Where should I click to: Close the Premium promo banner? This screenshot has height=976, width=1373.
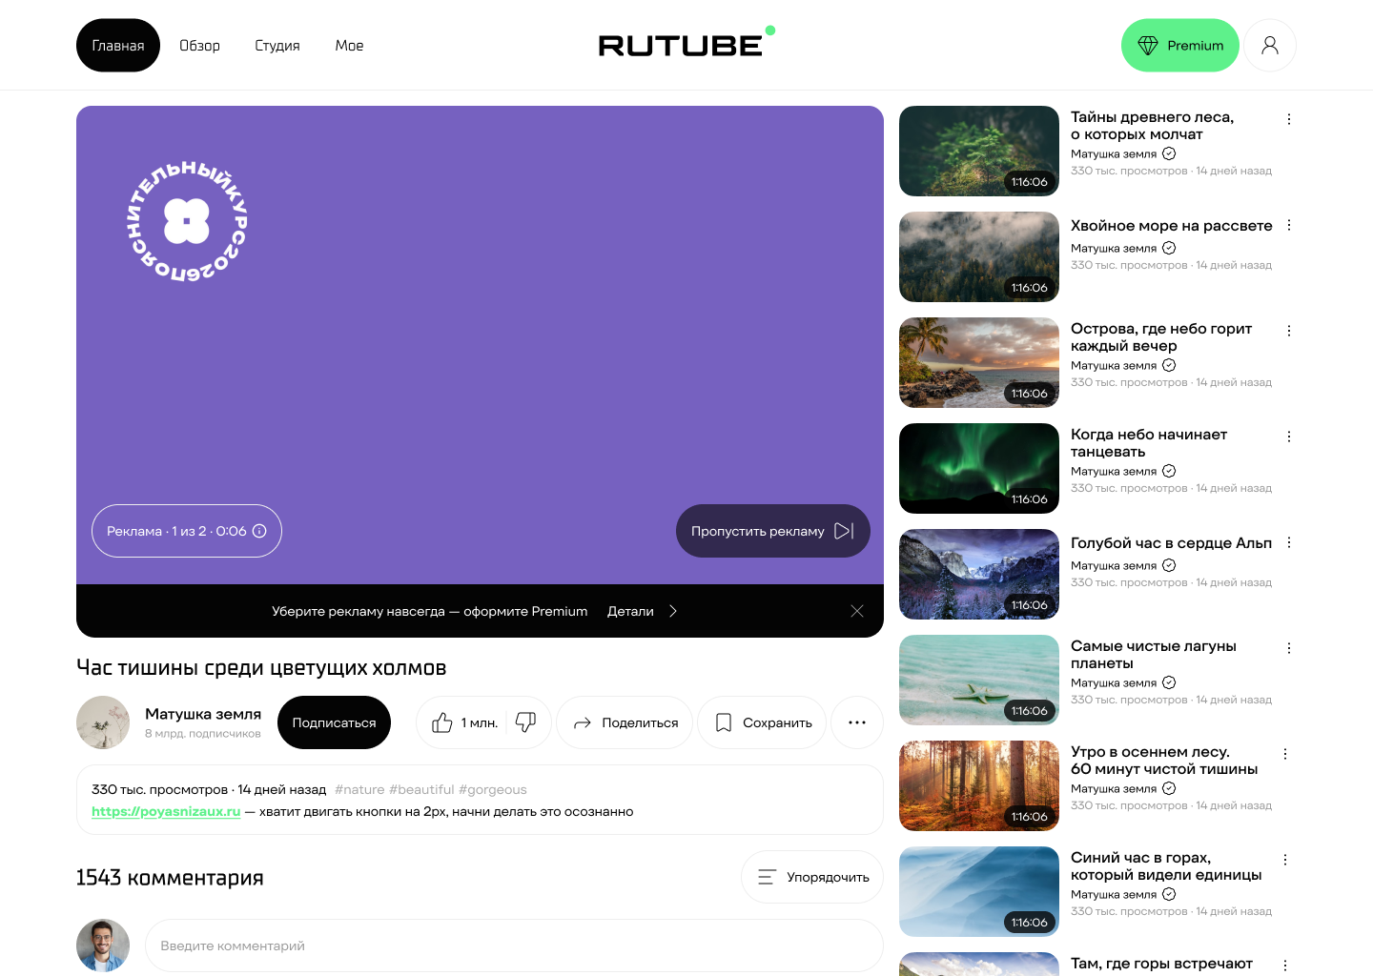857,611
